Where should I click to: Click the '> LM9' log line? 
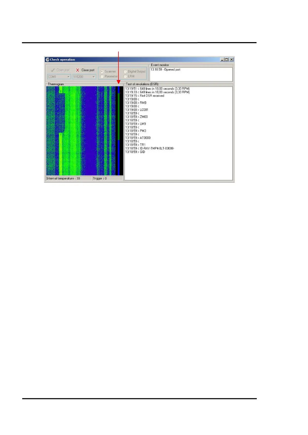(136, 124)
